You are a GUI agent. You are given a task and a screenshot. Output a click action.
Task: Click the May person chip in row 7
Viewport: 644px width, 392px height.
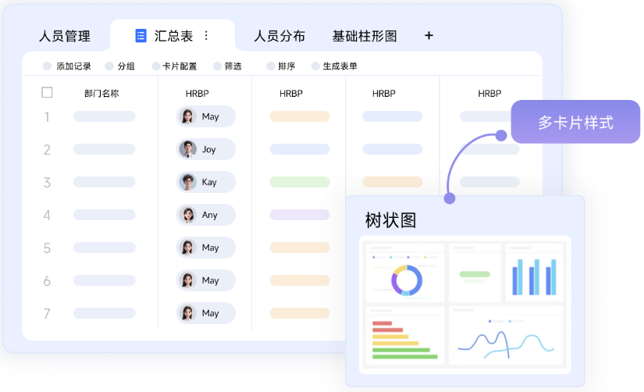pyautogui.click(x=206, y=313)
